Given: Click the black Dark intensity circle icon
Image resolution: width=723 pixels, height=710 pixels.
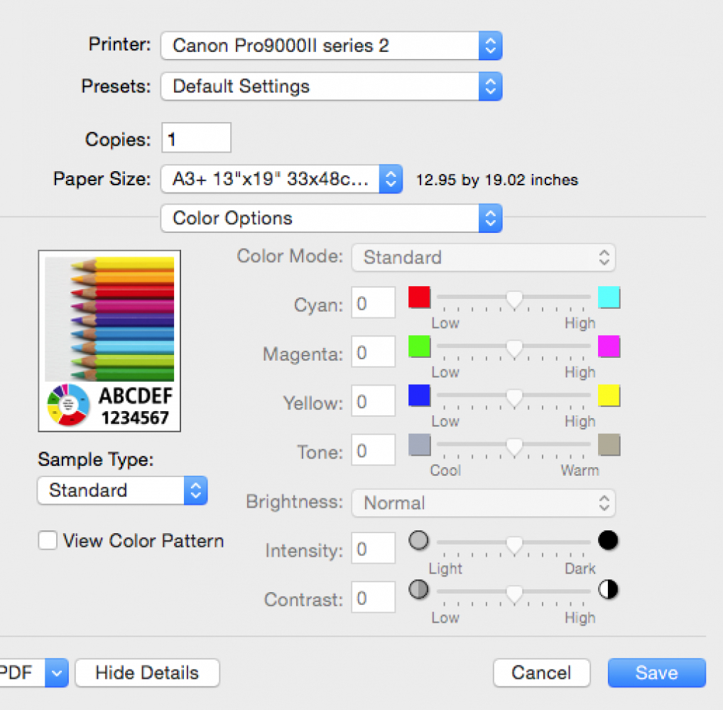Looking at the screenshot, I should click(608, 541).
